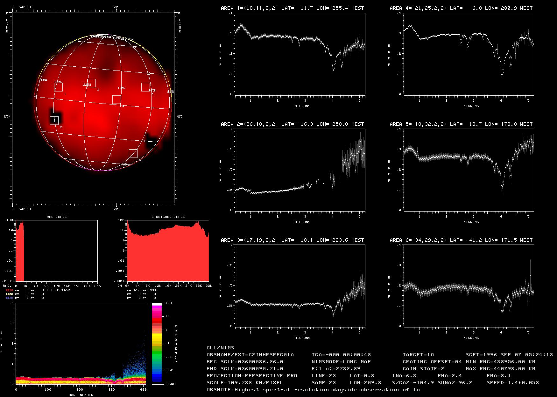Click the "BLU:" channel statistics label
Viewport: 557px width, 397px height.
coord(10,298)
